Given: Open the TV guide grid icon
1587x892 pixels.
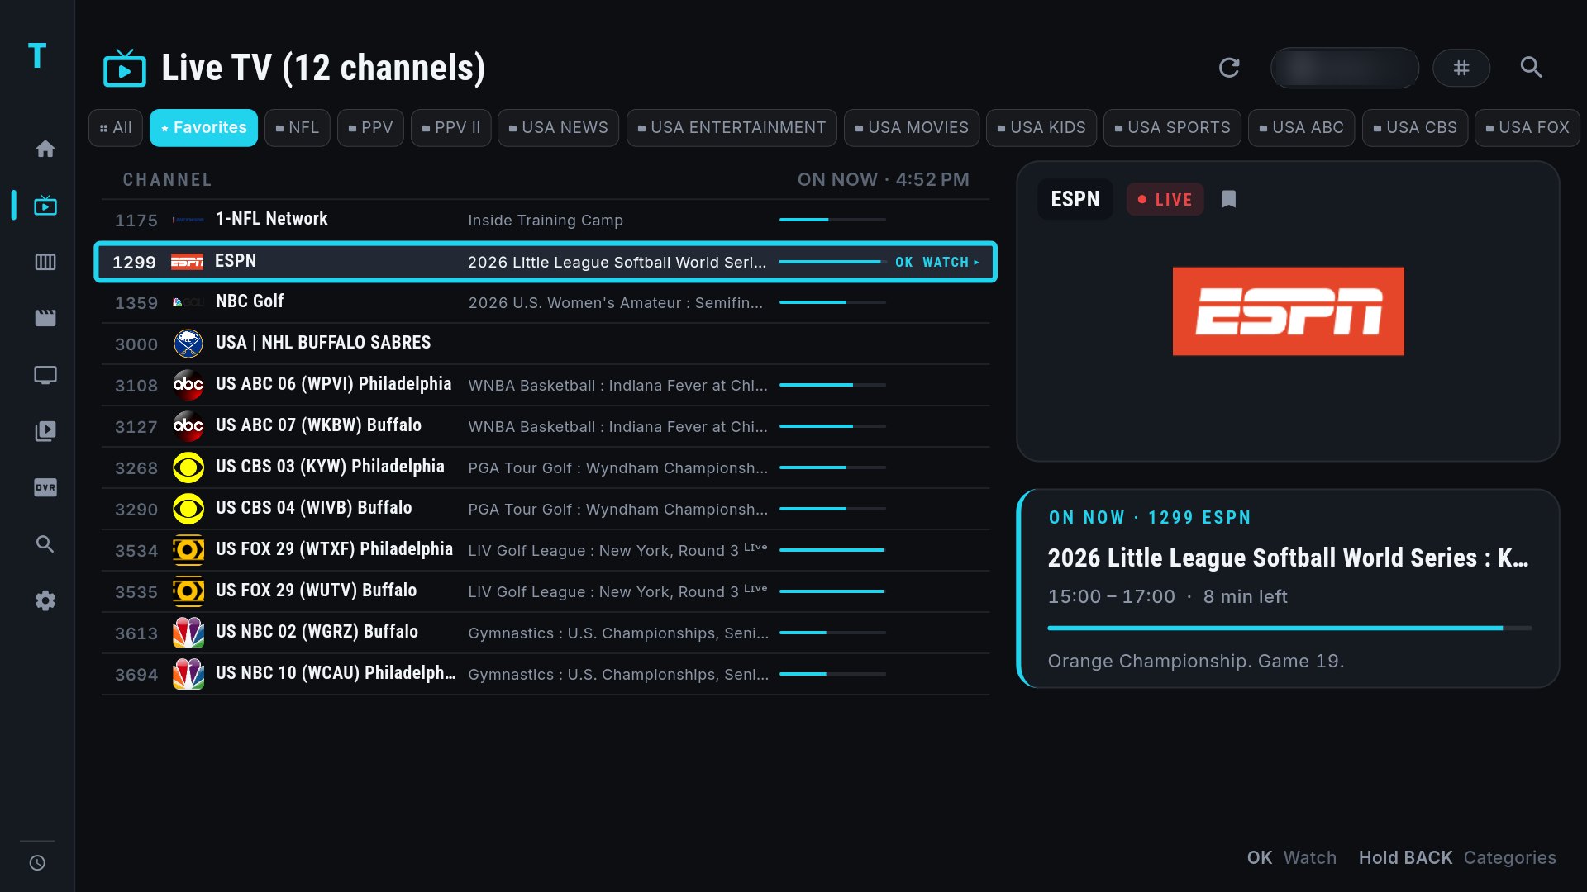Looking at the screenshot, I should click(45, 262).
